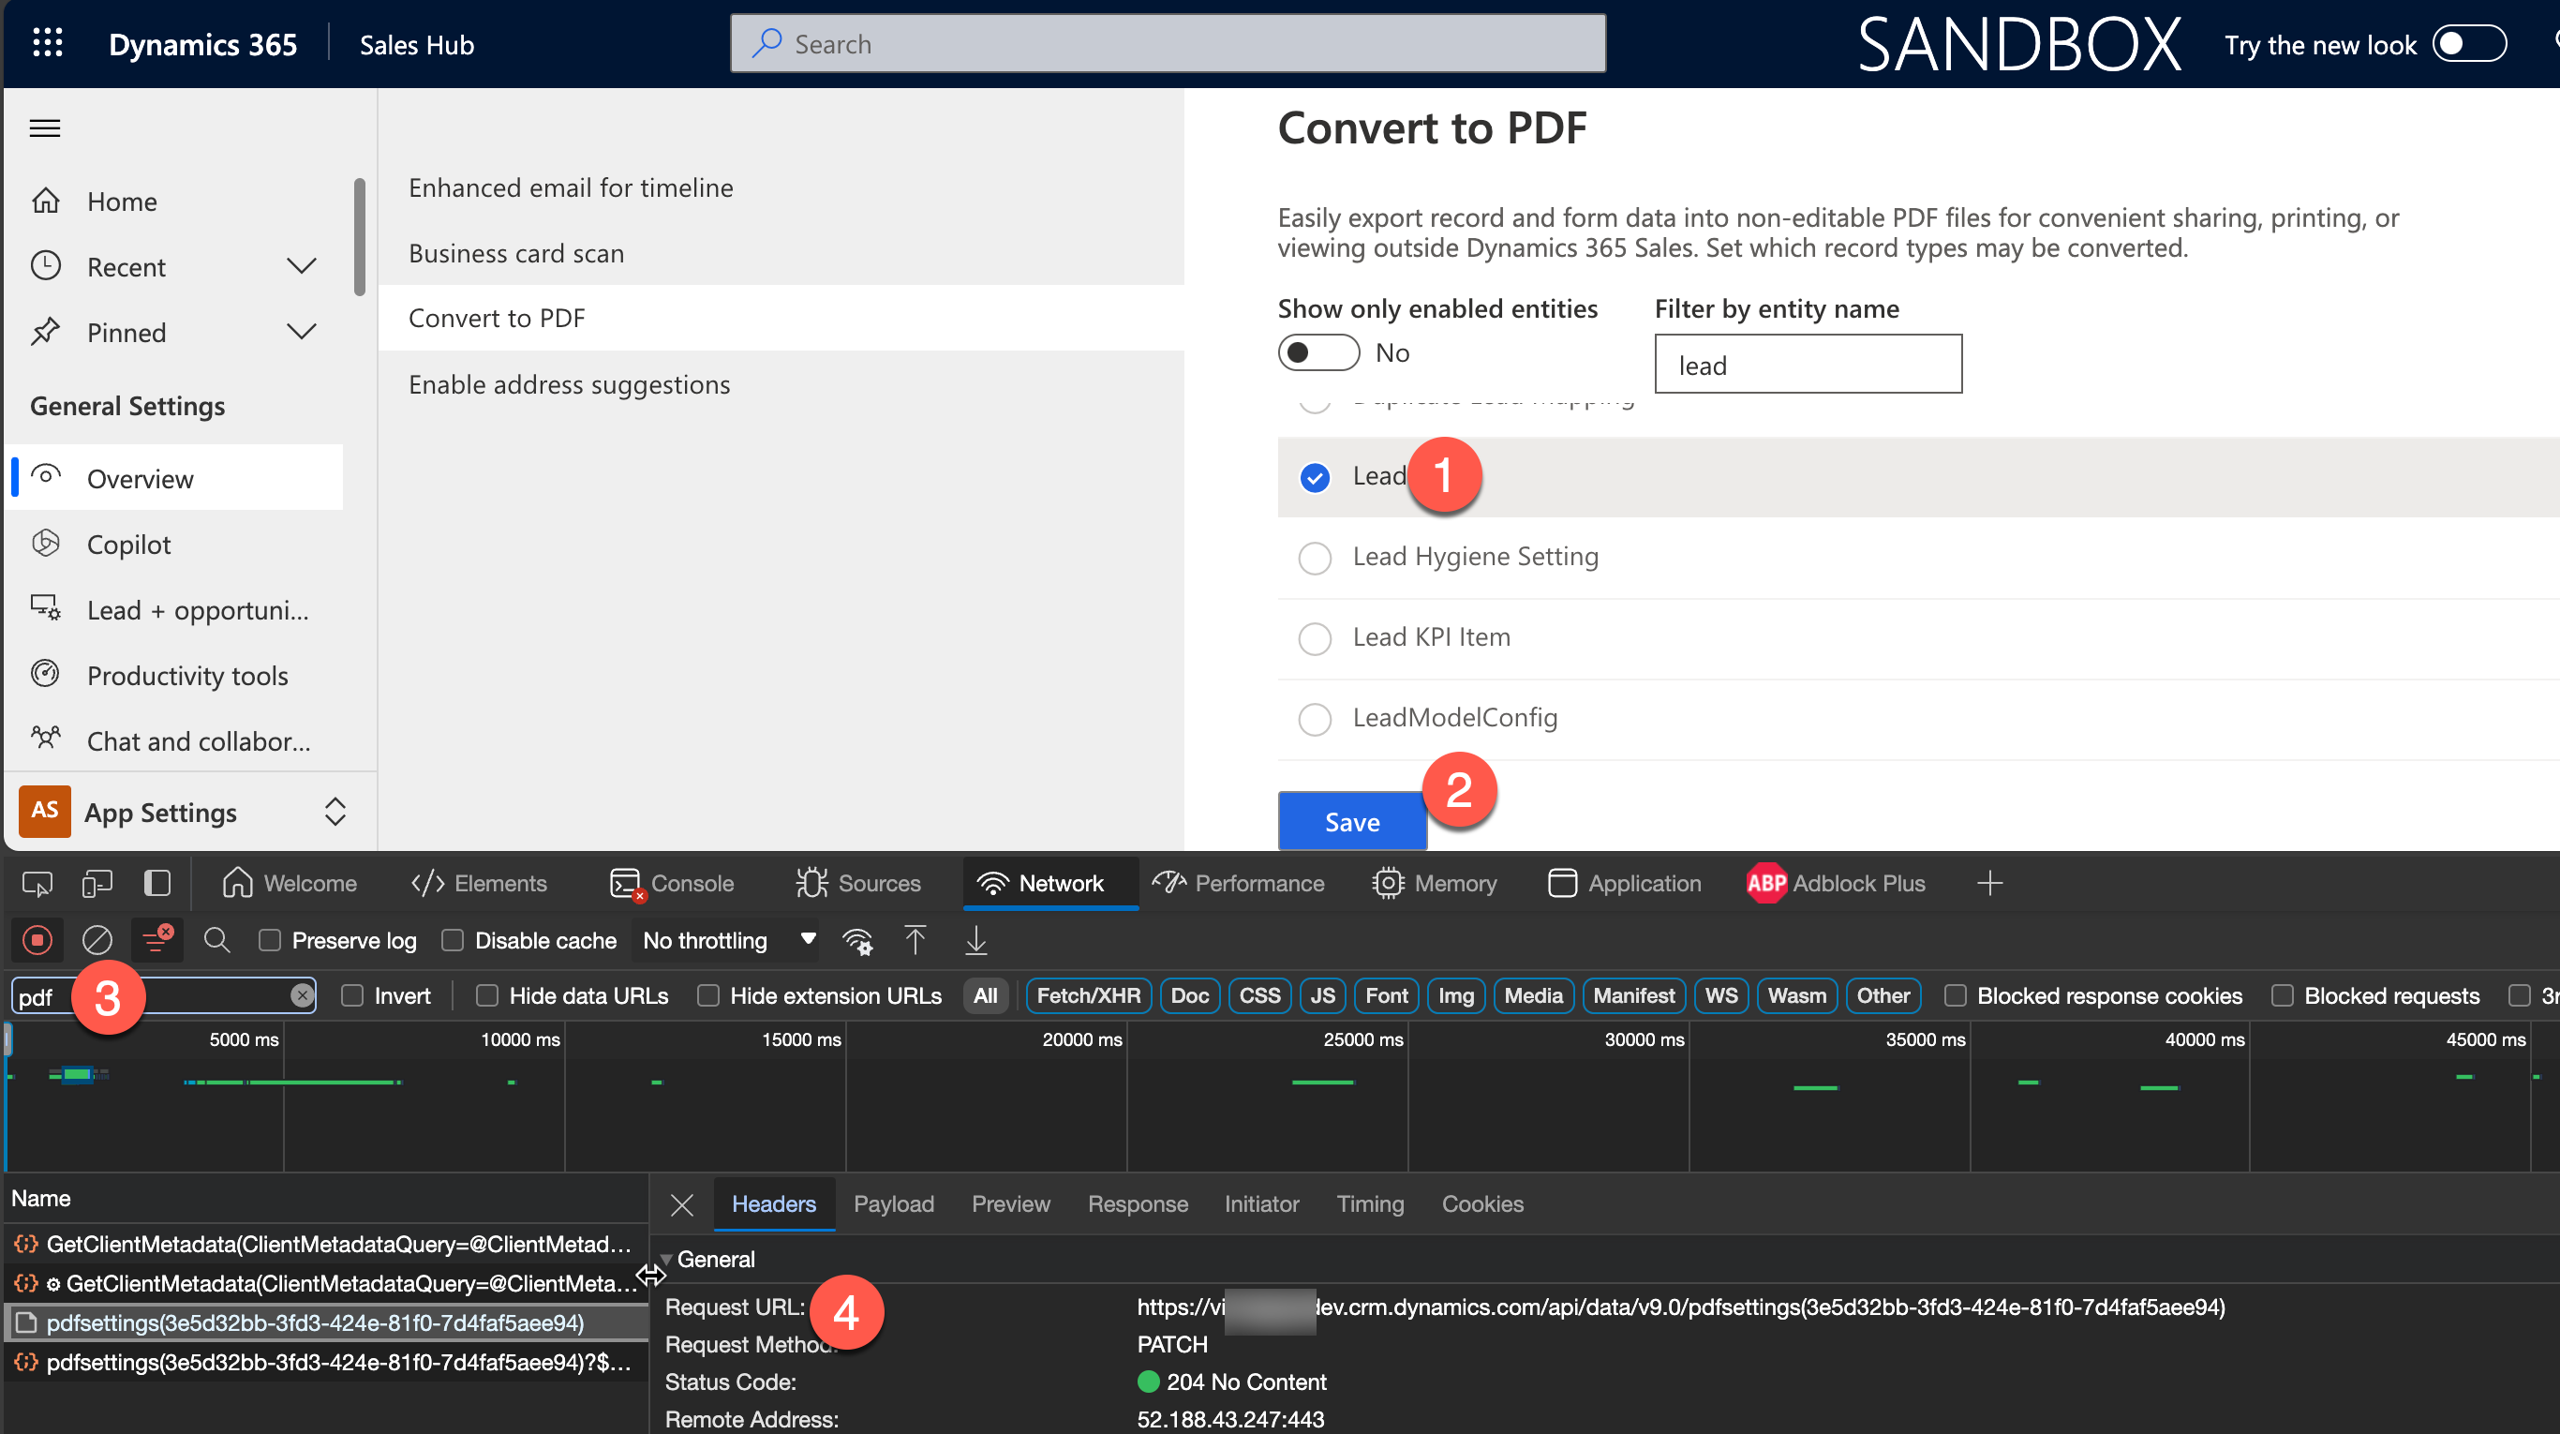
Task: Click the sidebar vertical scrollbar
Action: pyautogui.click(x=359, y=236)
